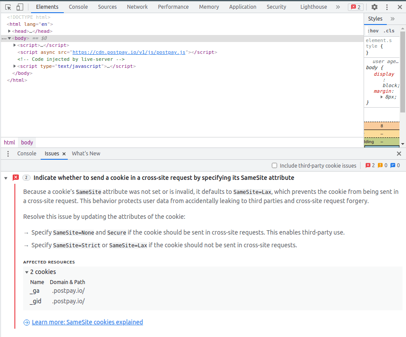Switch to the Console tab in top bar
Screen dimensions: 406x337
pos(78,7)
